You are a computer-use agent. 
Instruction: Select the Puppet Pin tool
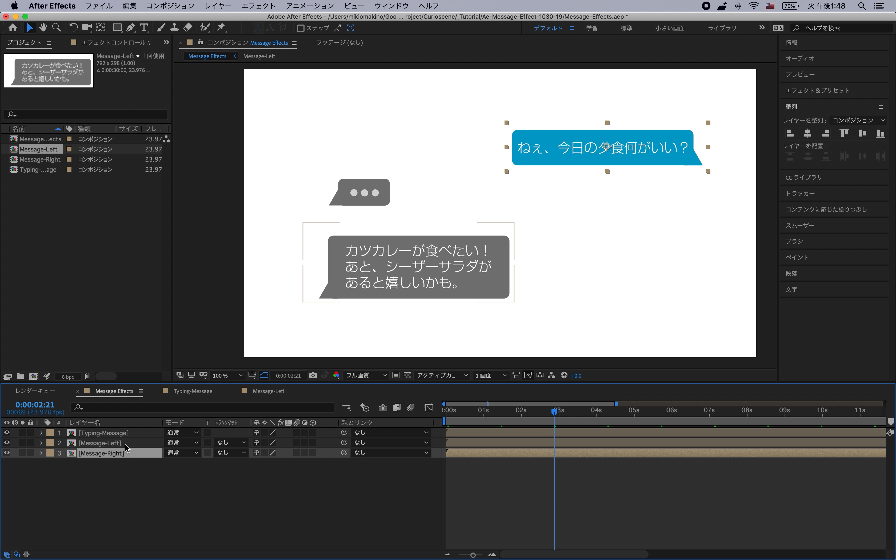[221, 28]
